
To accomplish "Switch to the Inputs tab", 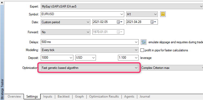I will click(48, 96).
